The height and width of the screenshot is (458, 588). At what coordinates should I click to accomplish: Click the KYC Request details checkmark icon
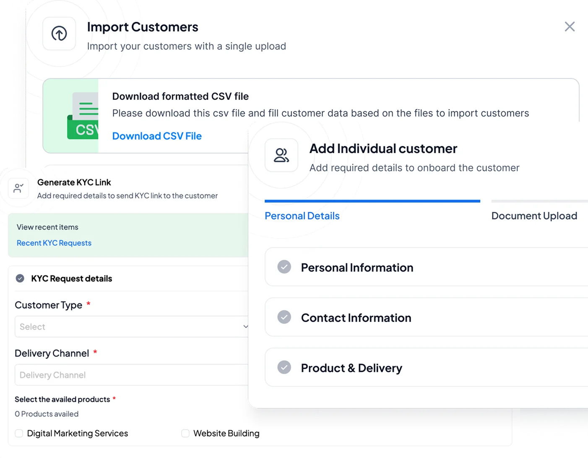tap(20, 278)
